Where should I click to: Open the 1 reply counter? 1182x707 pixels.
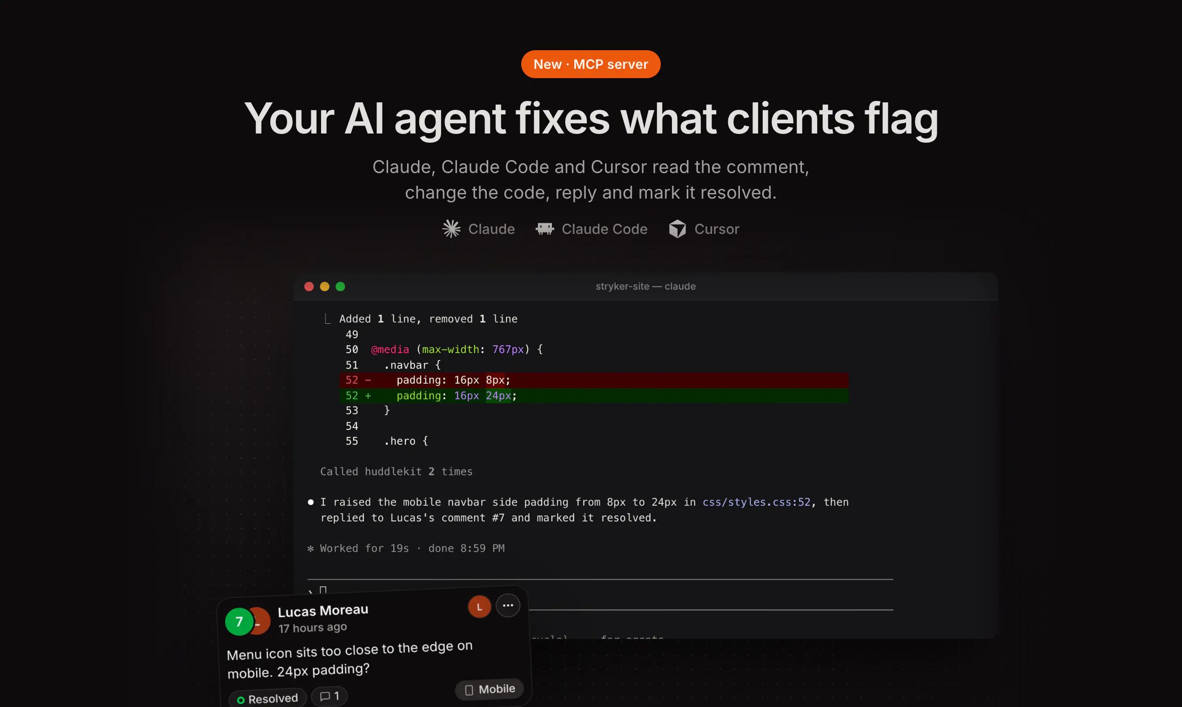[329, 696]
